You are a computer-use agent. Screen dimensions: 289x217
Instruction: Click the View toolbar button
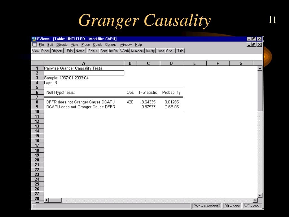(x=36, y=51)
